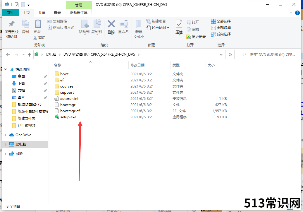Open the Quick Access Toolbar customize dropdown
Viewport: 303px width, 212px height.
[x=28, y=4]
